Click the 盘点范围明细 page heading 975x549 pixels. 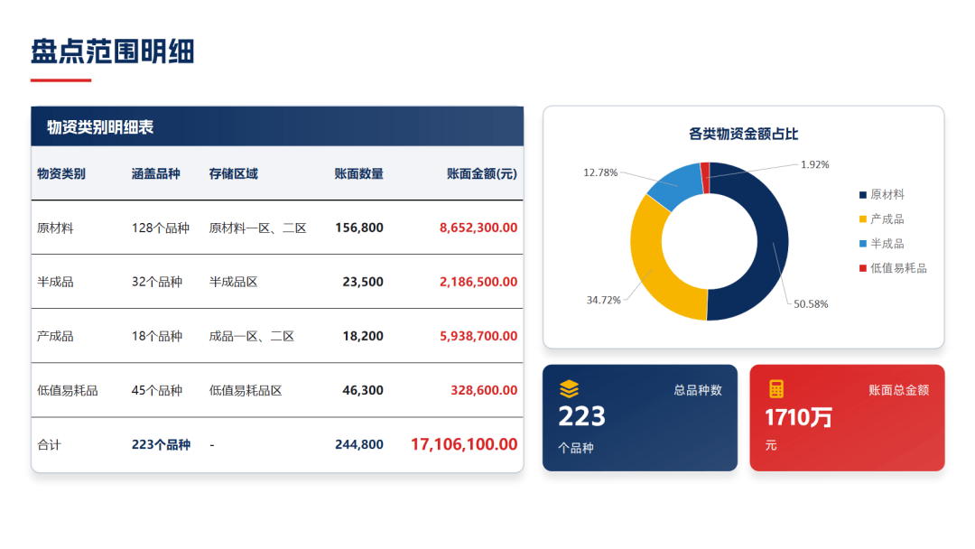point(113,51)
